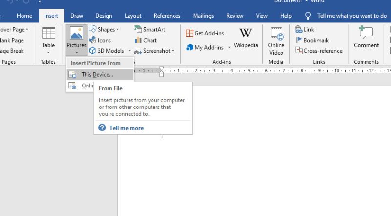Image resolution: width=391 pixels, height=216 pixels.
Task: Insert an Online Video
Action: (x=276, y=41)
